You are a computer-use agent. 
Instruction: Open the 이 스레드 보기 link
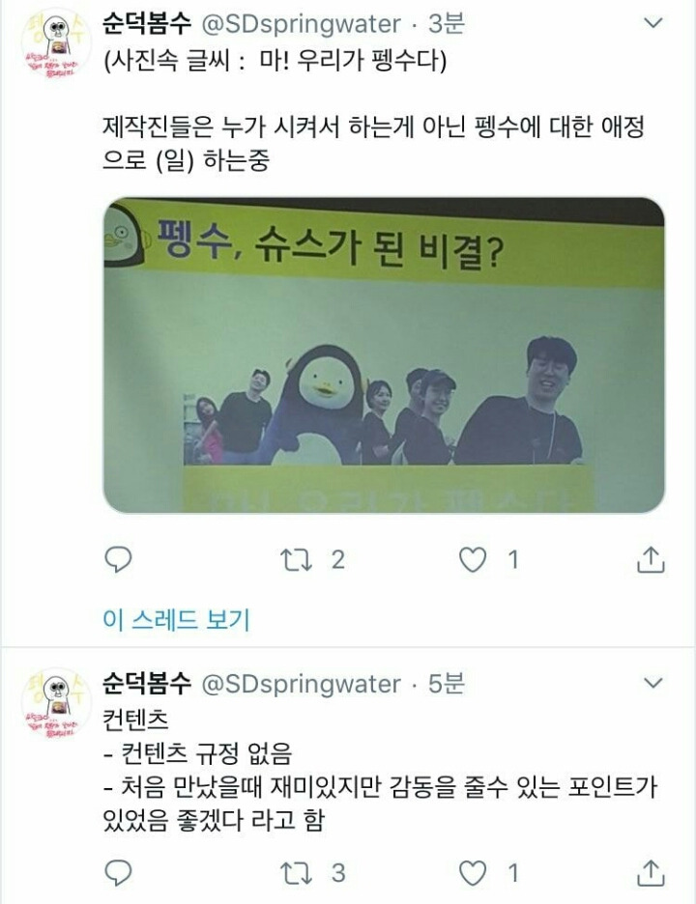[177, 619]
